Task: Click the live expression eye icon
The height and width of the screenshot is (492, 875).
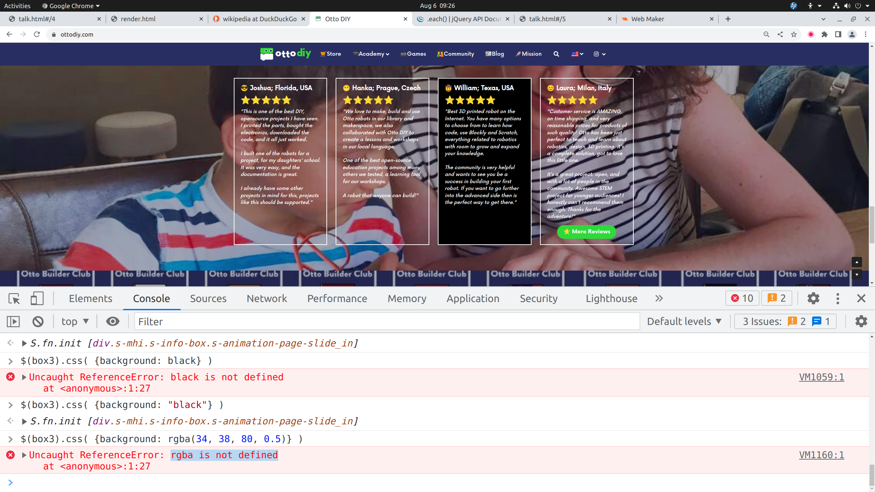Action: 112,322
